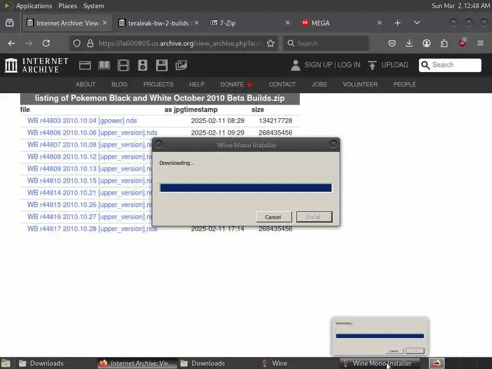Click the Firefox Search box
Screen dimensions: 492x369
[x=326, y=43]
